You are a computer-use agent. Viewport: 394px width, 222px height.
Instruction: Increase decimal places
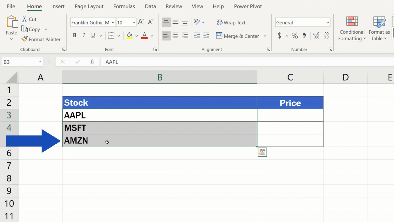[316, 35]
